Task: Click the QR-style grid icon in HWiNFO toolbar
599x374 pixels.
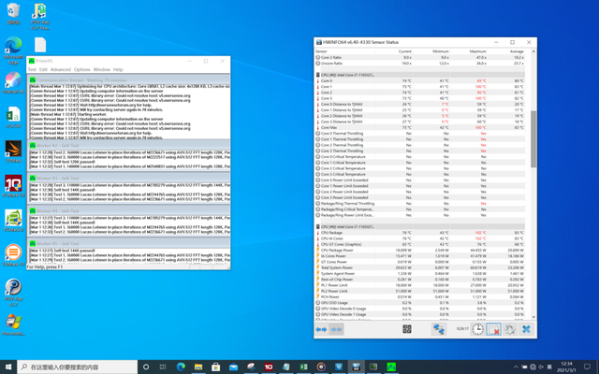Action: tap(407, 329)
